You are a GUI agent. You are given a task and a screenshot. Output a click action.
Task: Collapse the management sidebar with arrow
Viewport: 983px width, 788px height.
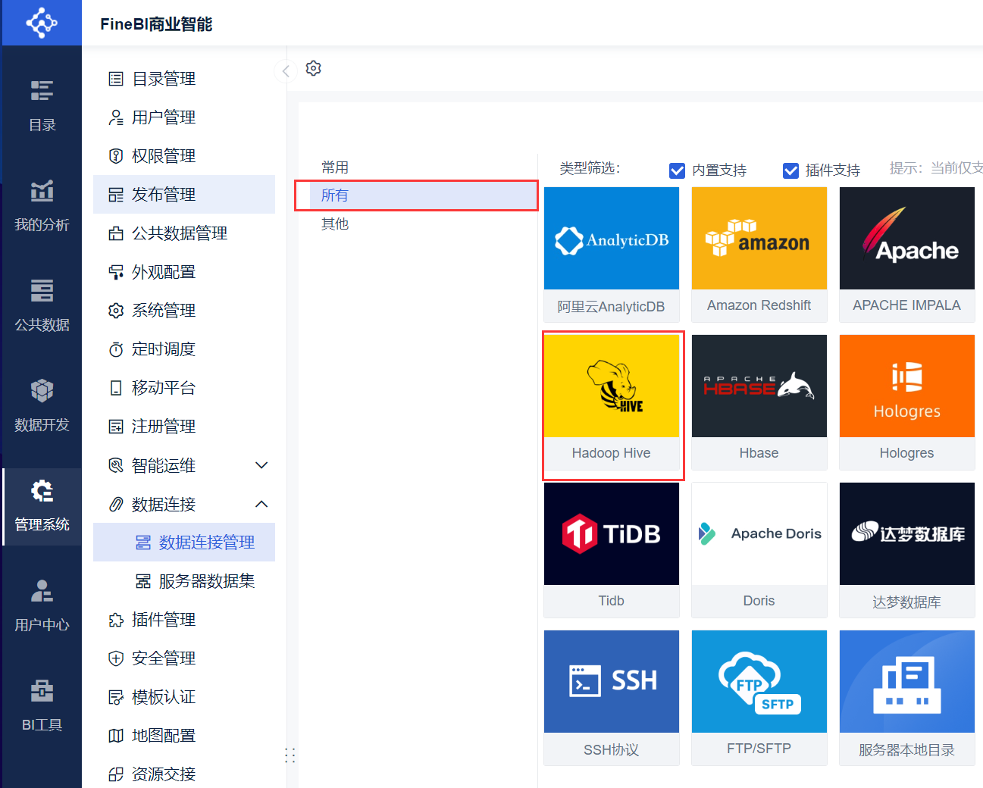pos(285,71)
